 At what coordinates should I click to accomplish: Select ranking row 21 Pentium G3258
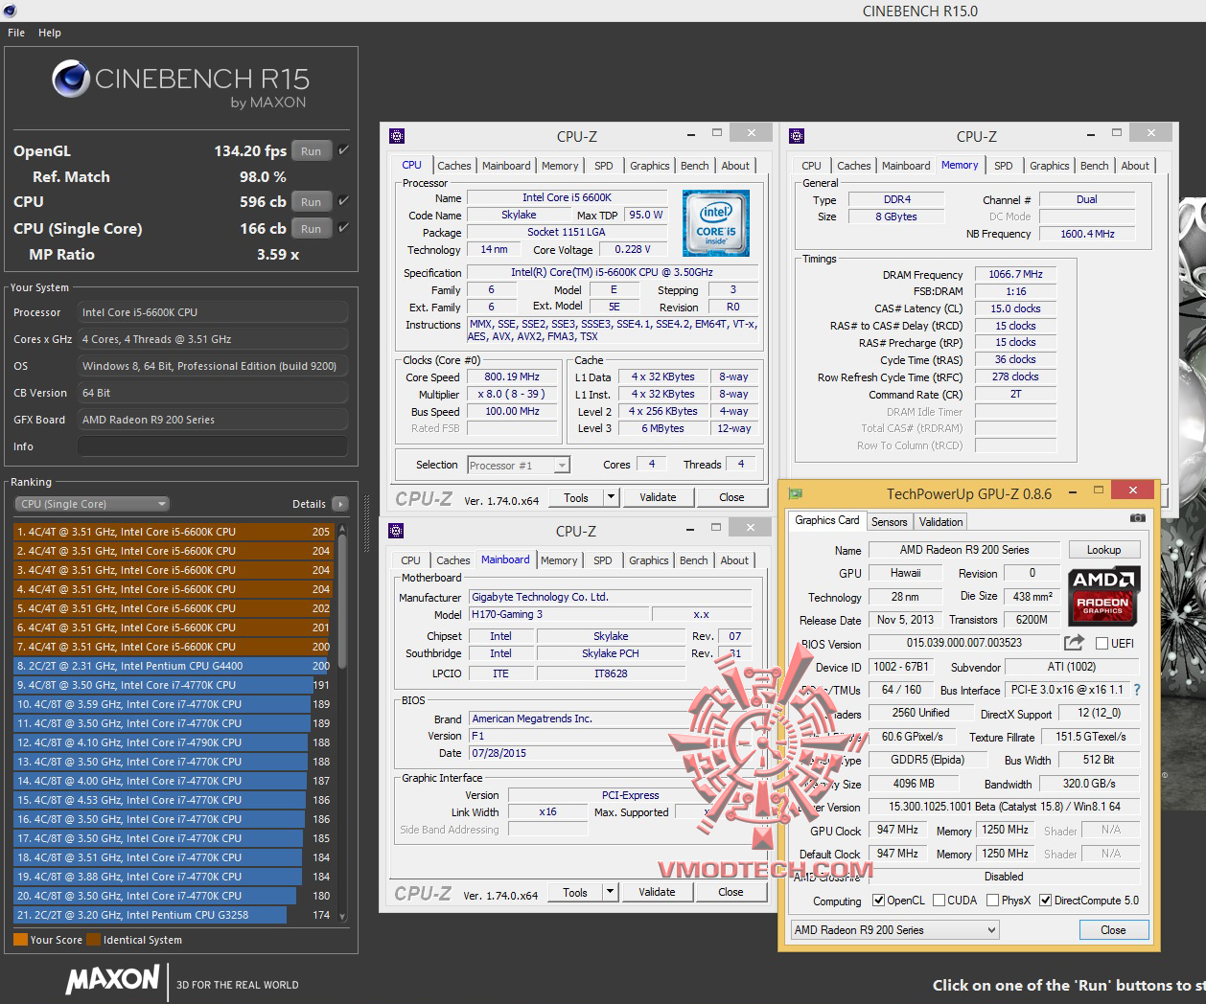click(173, 915)
